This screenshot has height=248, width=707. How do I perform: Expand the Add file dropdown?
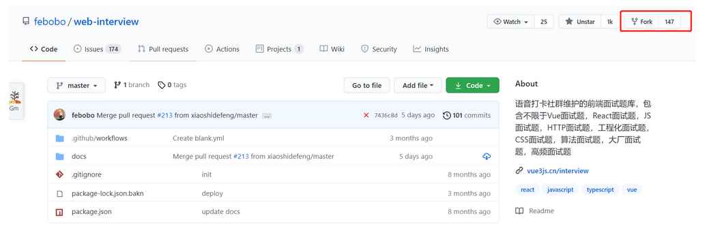418,85
